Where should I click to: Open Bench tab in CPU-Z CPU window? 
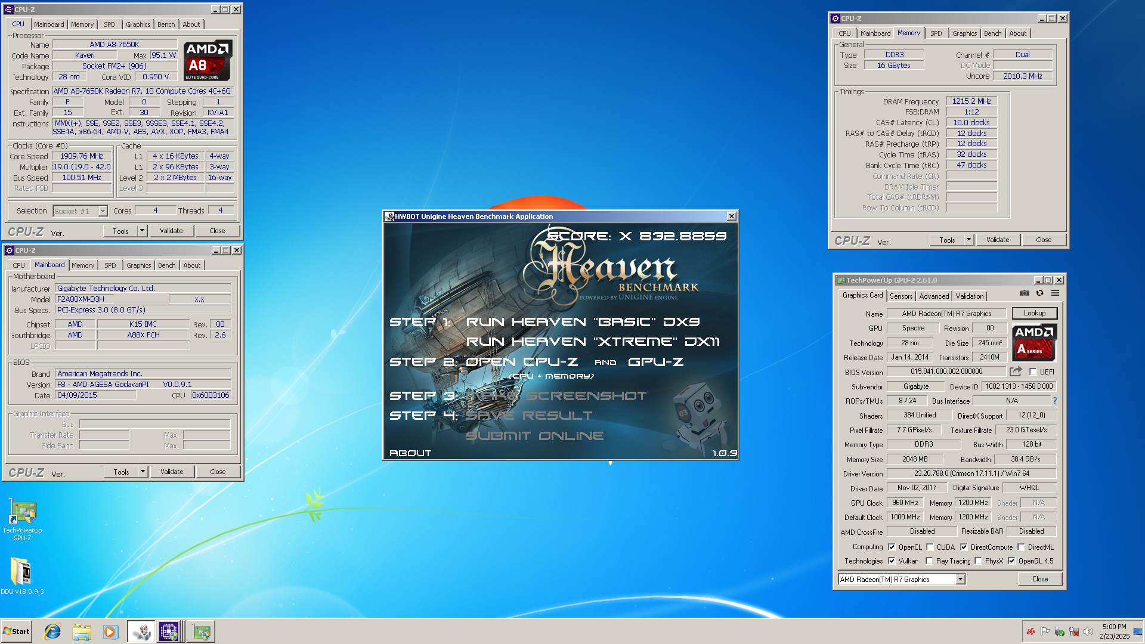pos(166,24)
